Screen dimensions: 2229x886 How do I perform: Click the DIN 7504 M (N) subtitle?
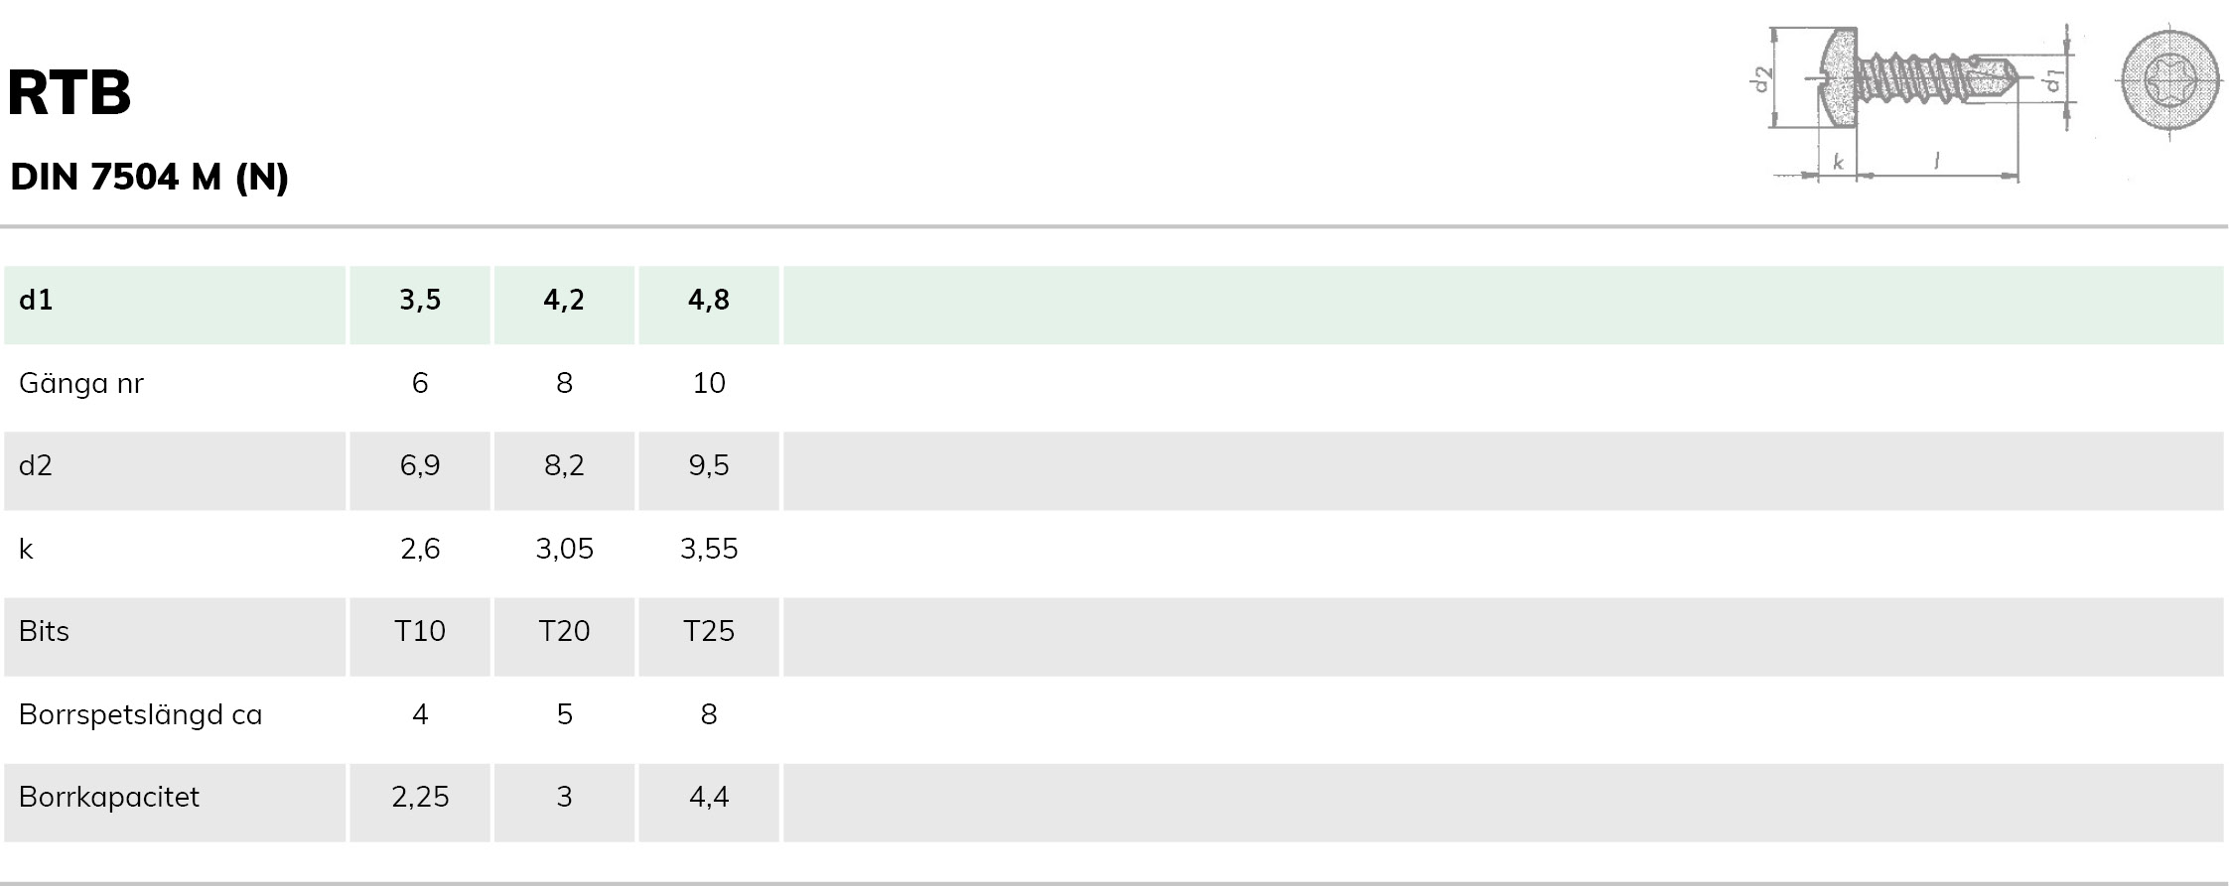tap(149, 178)
